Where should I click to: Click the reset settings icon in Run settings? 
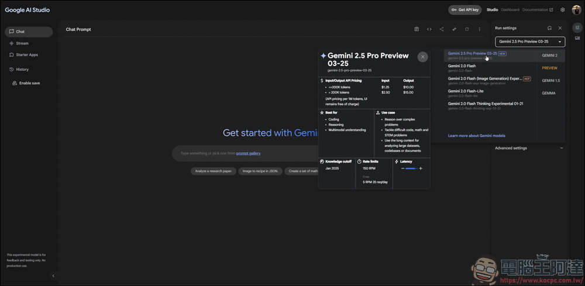549,28
